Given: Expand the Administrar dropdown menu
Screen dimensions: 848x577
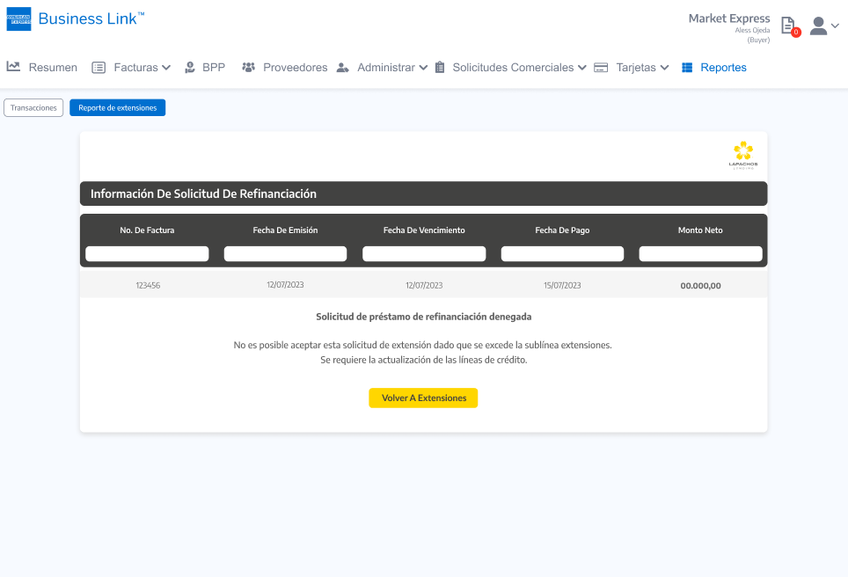Looking at the screenshot, I should click(x=423, y=68).
